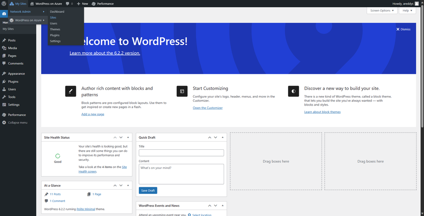Open Appearance via the paintbrush icon
The width and height of the screenshot is (424, 216).
[x=4, y=73]
